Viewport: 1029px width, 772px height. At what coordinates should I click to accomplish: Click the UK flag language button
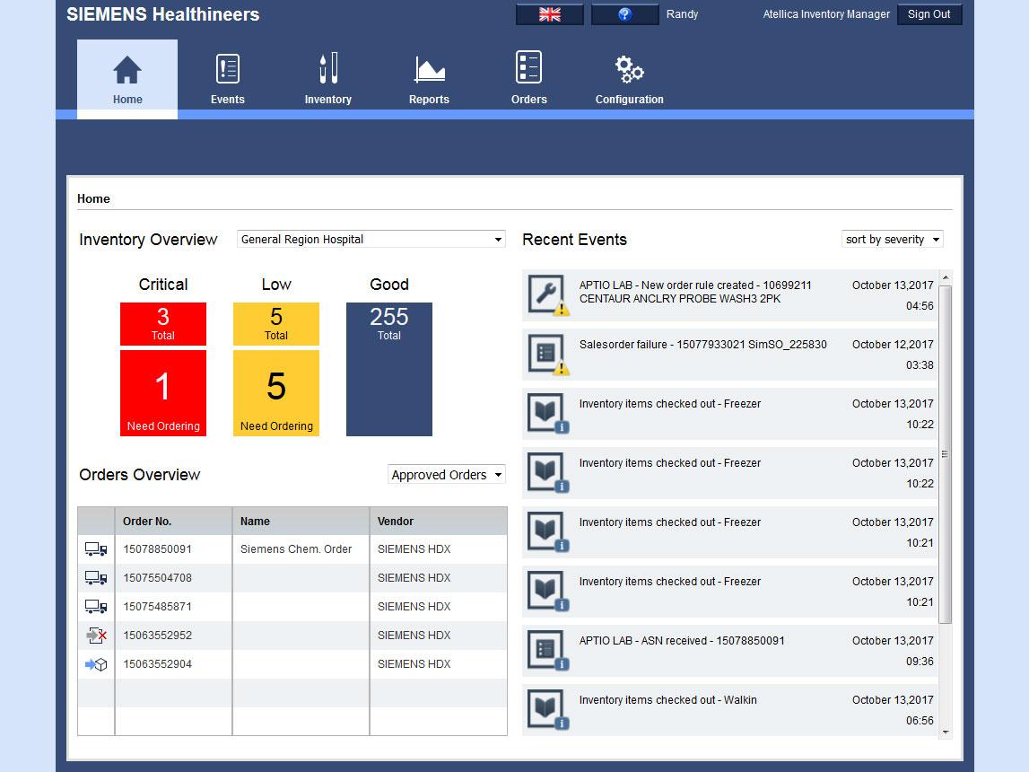(549, 14)
